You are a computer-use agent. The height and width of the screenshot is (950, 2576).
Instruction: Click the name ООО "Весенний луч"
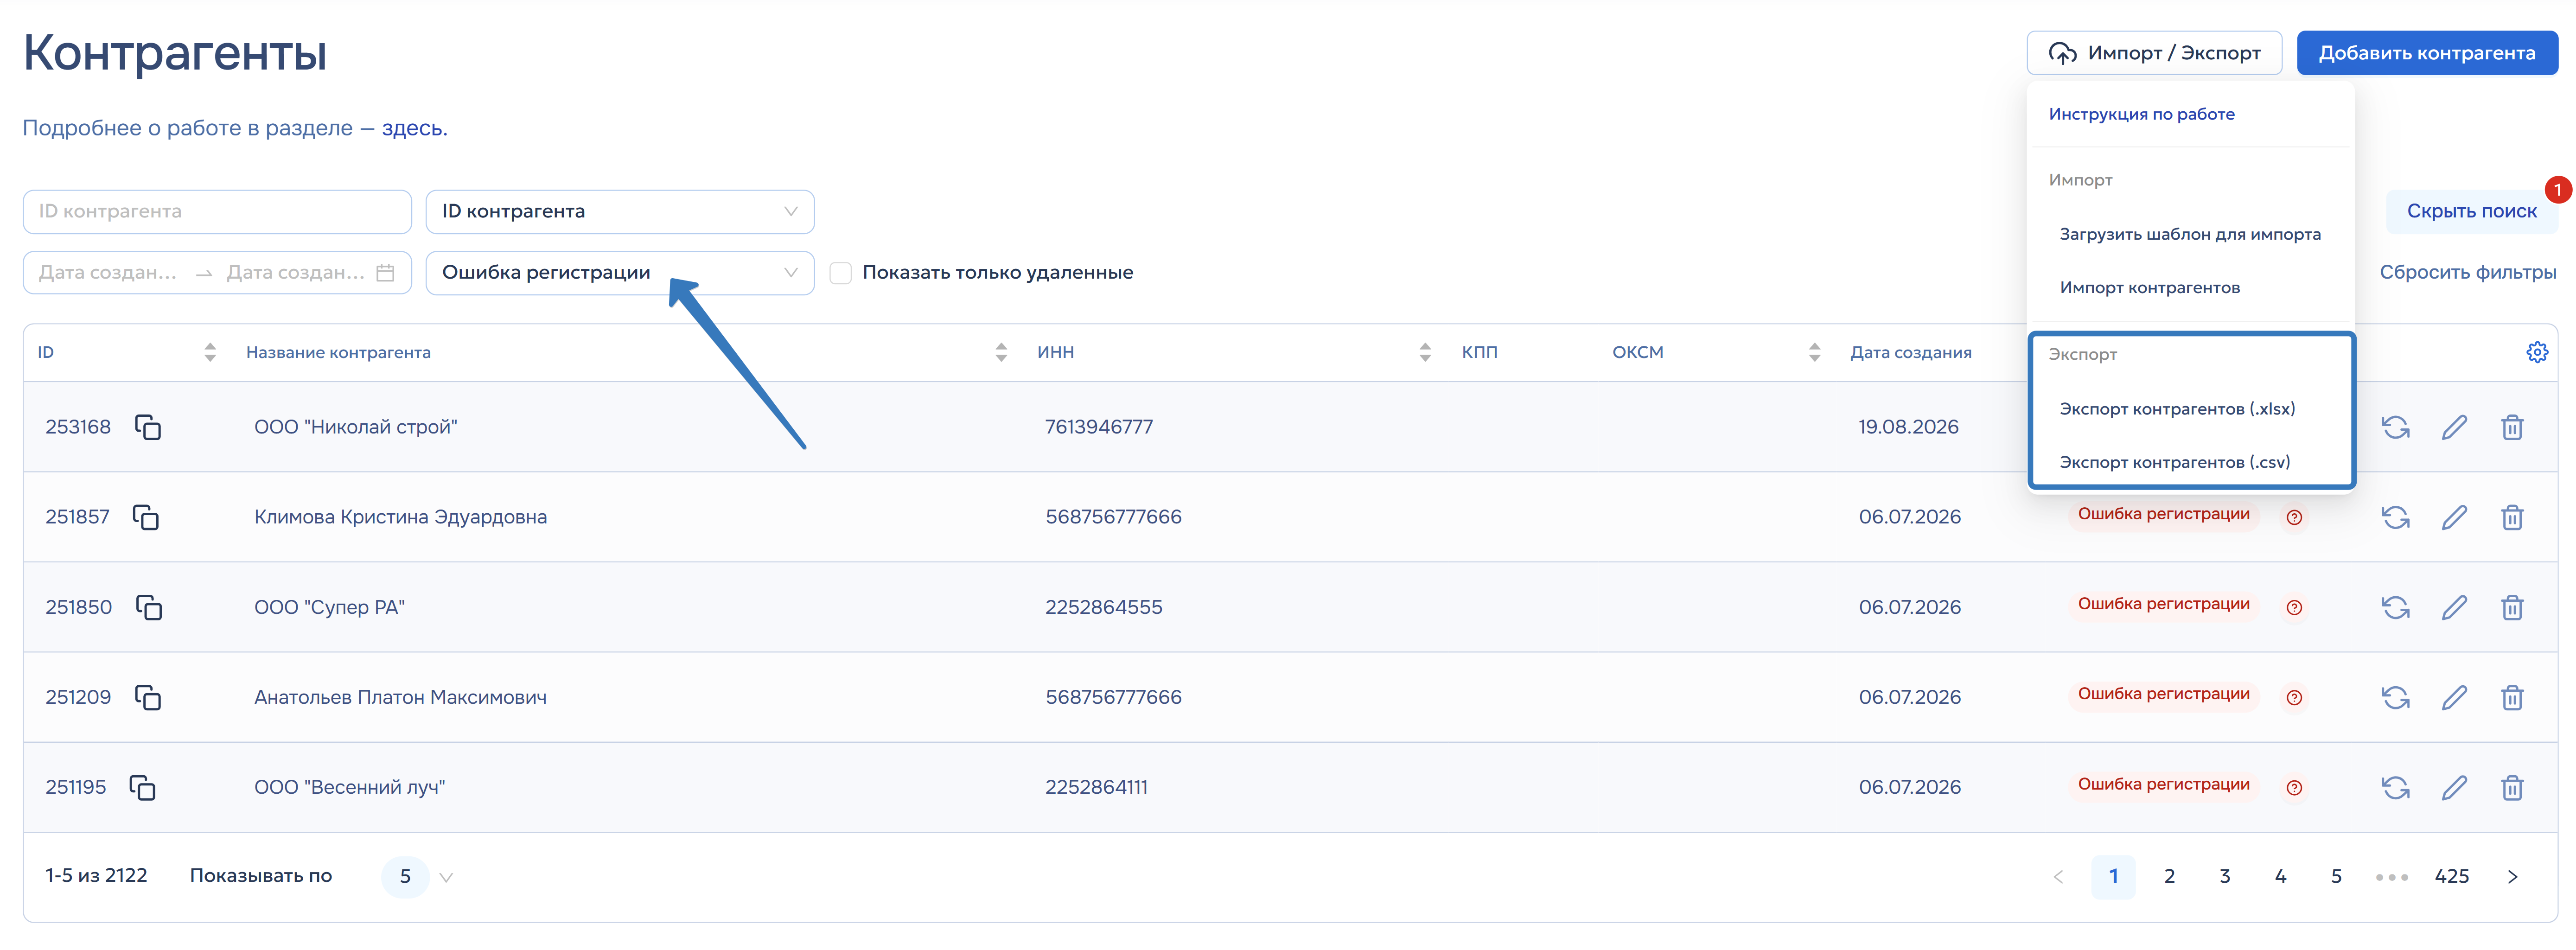click(349, 787)
